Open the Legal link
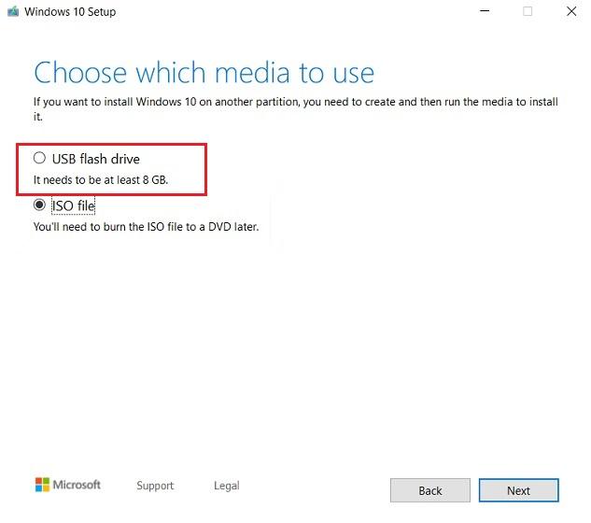This screenshot has width=591, height=523. (x=227, y=486)
